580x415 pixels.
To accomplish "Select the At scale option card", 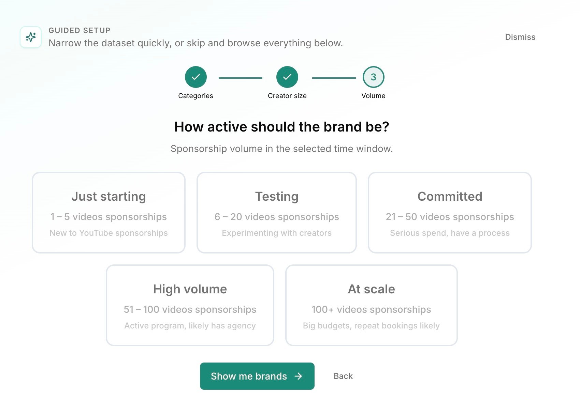I will pos(371,305).
